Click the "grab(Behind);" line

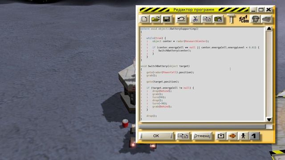pyautogui.click(x=162, y=107)
